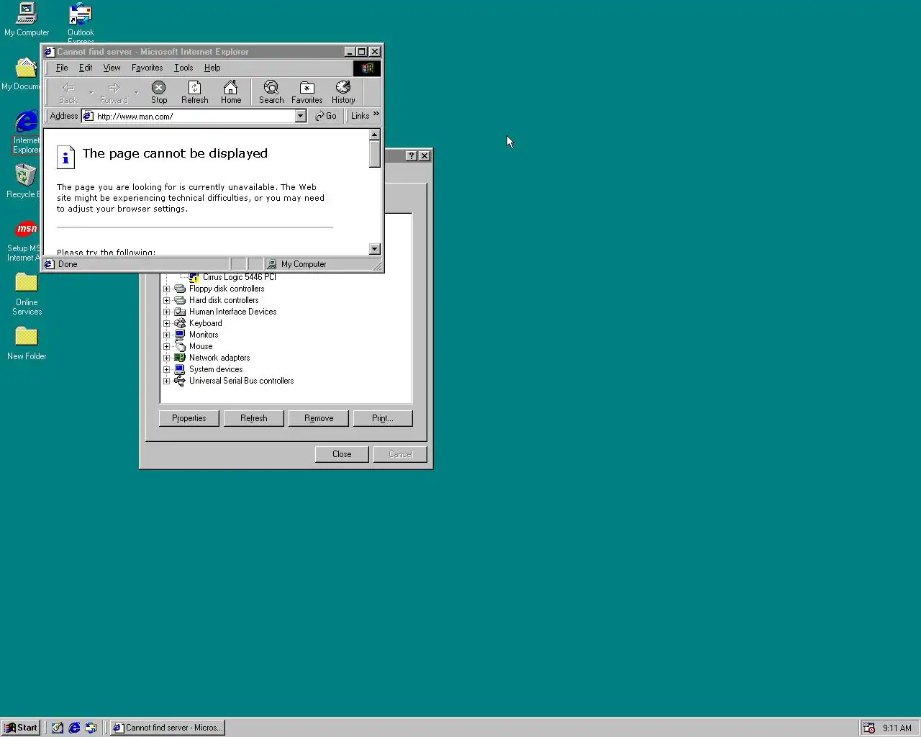Click the Windows logo throbber in IE
921x737 pixels.
[367, 68]
